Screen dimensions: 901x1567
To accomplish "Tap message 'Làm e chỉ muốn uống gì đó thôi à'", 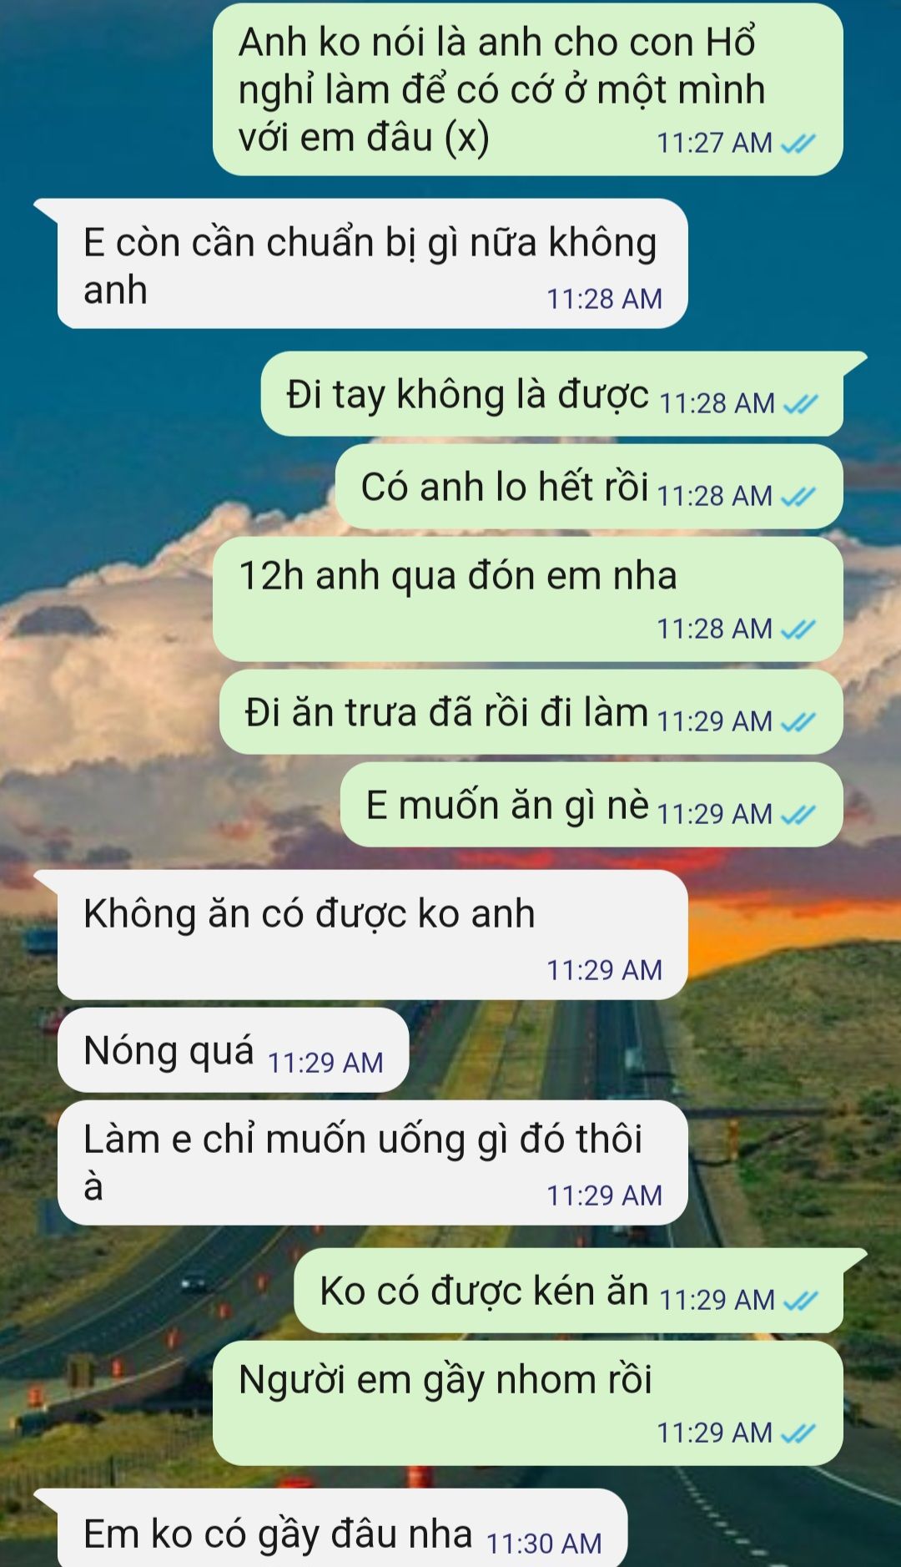I will pyautogui.click(x=372, y=1163).
